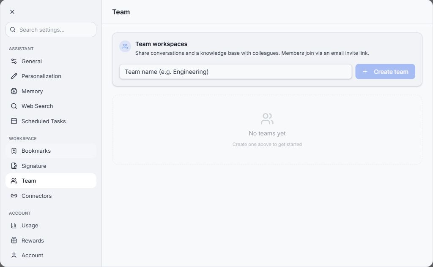Screen dimensions: 433x267
Task: Open the Rewards page
Action: [51, 240]
